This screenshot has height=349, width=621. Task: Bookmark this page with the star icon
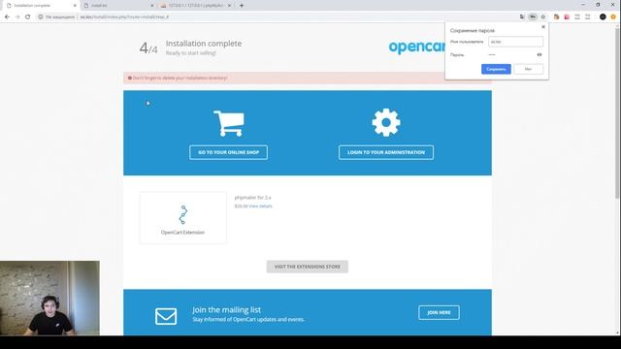543,17
